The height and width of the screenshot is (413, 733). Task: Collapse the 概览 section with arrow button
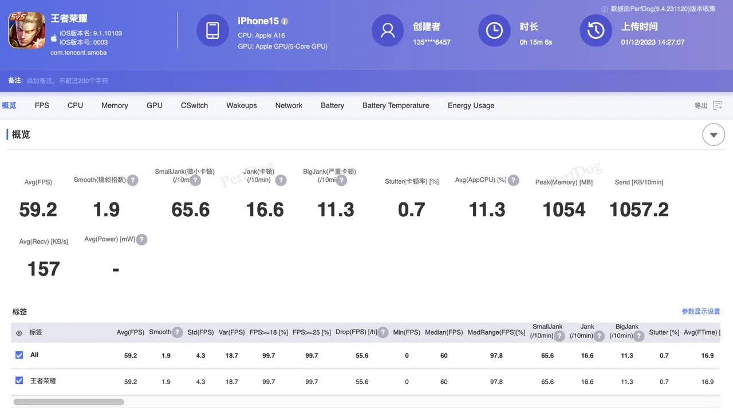point(714,135)
